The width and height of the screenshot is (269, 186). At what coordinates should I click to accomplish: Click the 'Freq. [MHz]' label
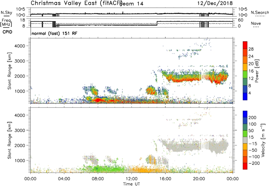coord(6,22)
